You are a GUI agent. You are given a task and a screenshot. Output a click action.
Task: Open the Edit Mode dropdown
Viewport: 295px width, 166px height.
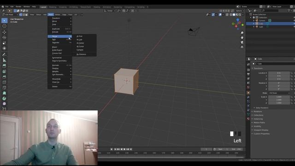[10, 15]
